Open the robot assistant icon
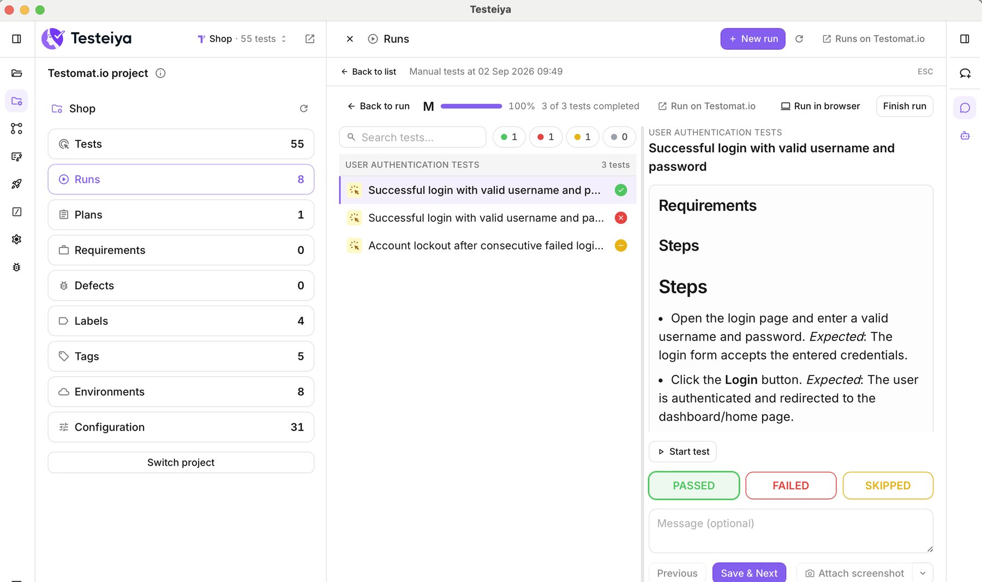This screenshot has height=582, width=982. [x=965, y=135]
